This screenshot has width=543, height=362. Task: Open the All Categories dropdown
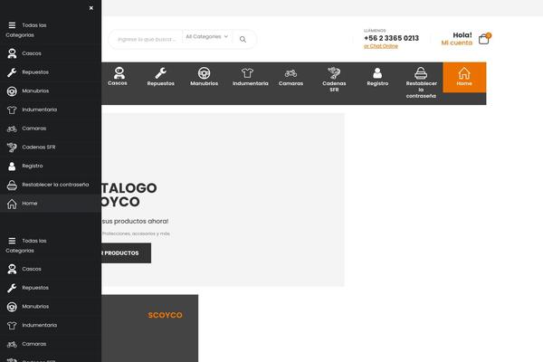207,37
